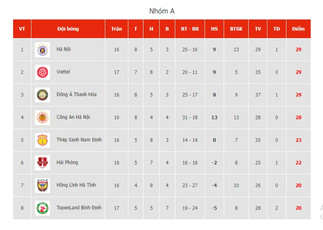
Task: Click the Trận column header
Action: (116, 29)
